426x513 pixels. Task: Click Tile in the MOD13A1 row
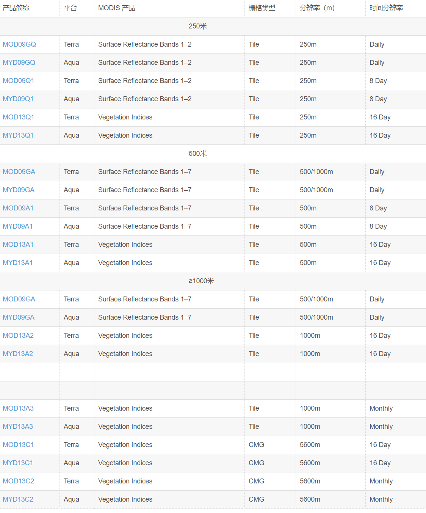pyautogui.click(x=254, y=245)
